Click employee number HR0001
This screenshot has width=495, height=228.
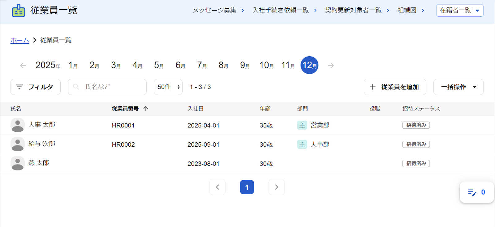123,126
